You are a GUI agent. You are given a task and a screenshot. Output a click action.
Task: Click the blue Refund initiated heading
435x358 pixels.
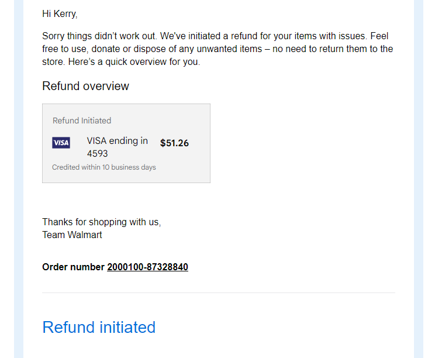pos(99,327)
